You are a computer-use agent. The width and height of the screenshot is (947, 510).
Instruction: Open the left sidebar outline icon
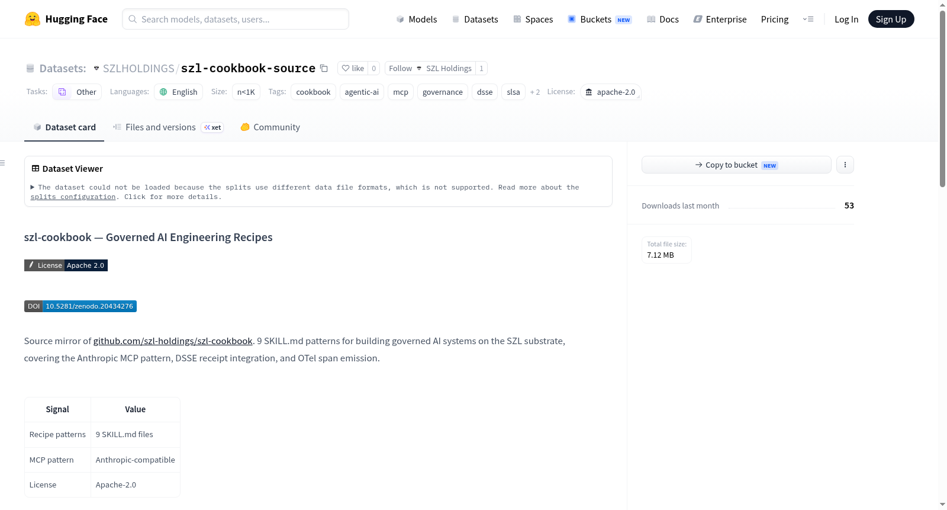(x=2, y=163)
